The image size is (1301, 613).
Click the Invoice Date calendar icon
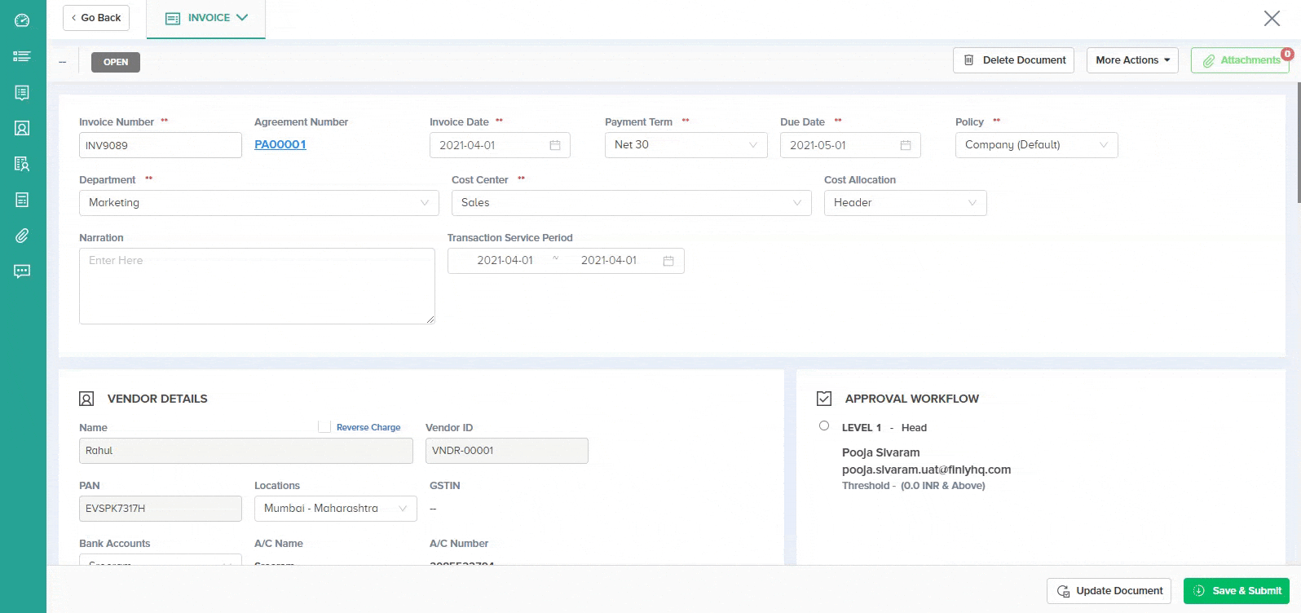(555, 145)
